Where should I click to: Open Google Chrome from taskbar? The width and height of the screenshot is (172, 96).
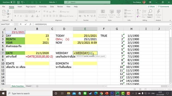[x=101, y=93]
